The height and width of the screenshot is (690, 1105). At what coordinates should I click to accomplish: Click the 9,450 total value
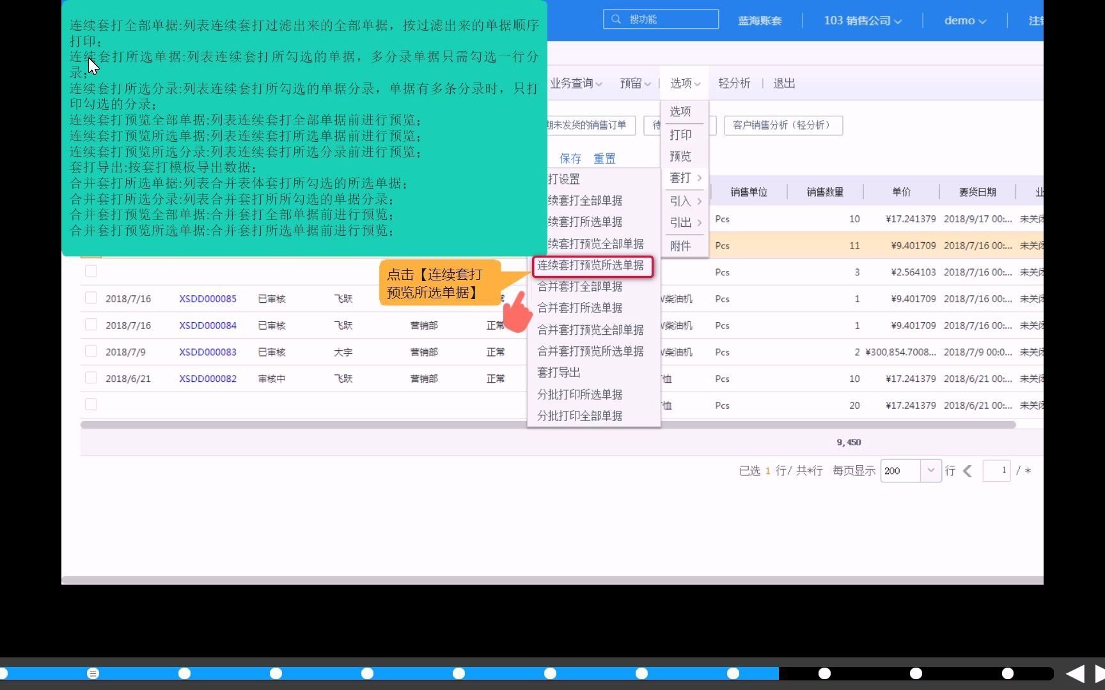(x=849, y=442)
